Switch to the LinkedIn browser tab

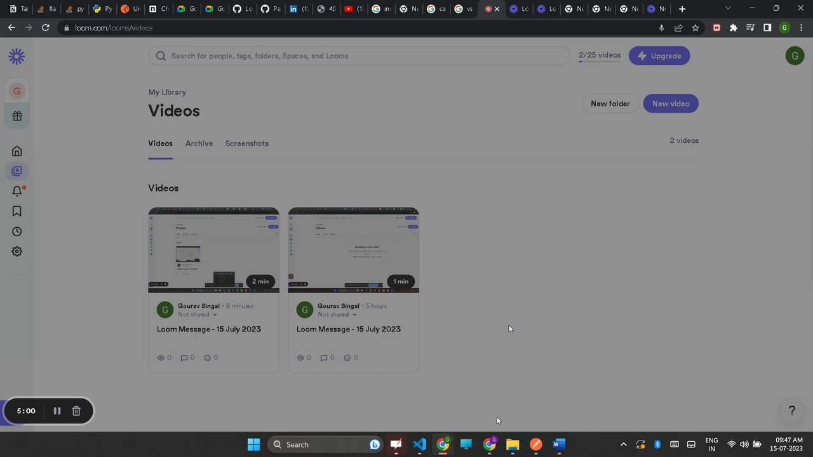point(299,9)
